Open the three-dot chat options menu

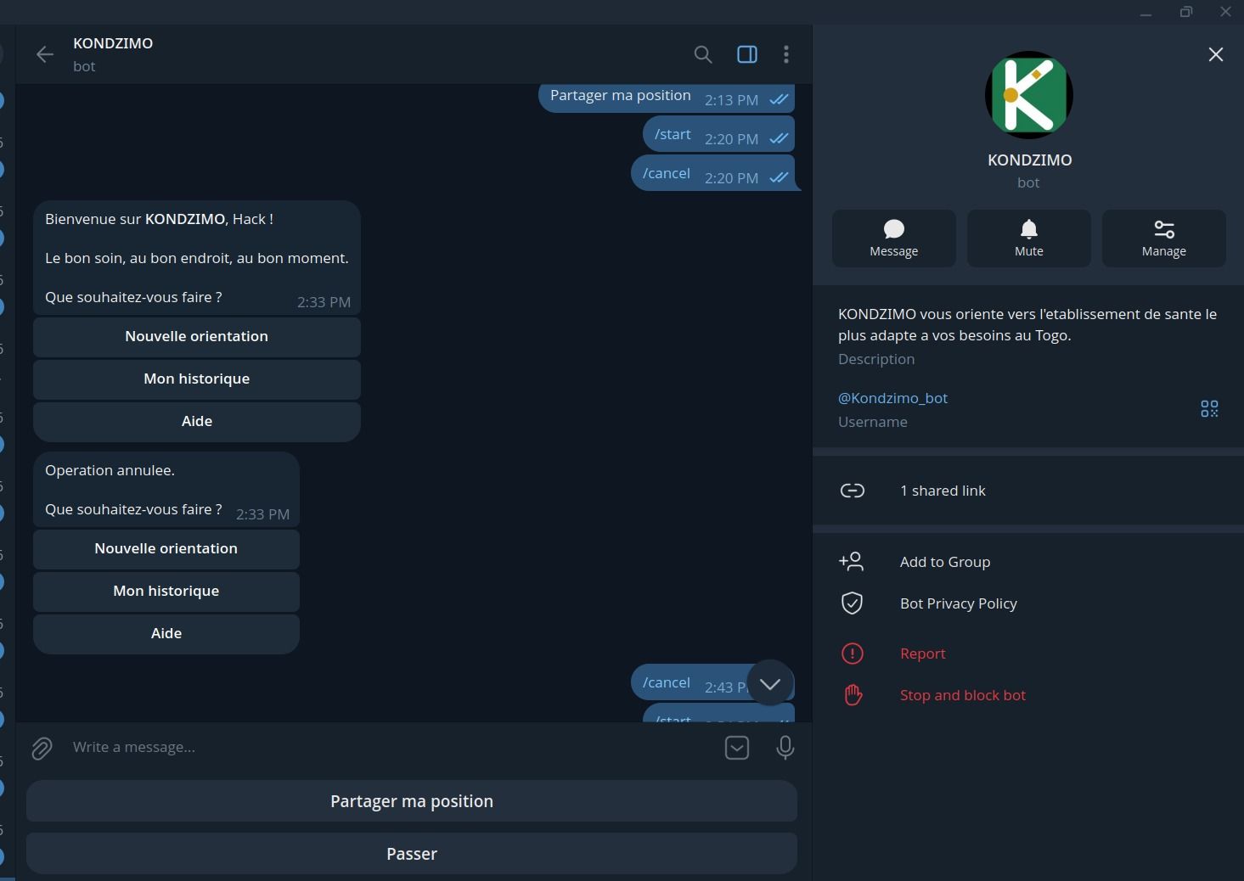click(x=786, y=54)
